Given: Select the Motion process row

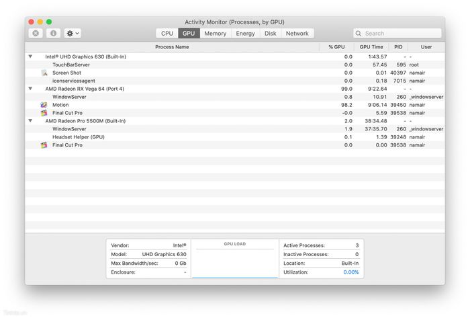Looking at the screenshot, I should tap(235, 105).
